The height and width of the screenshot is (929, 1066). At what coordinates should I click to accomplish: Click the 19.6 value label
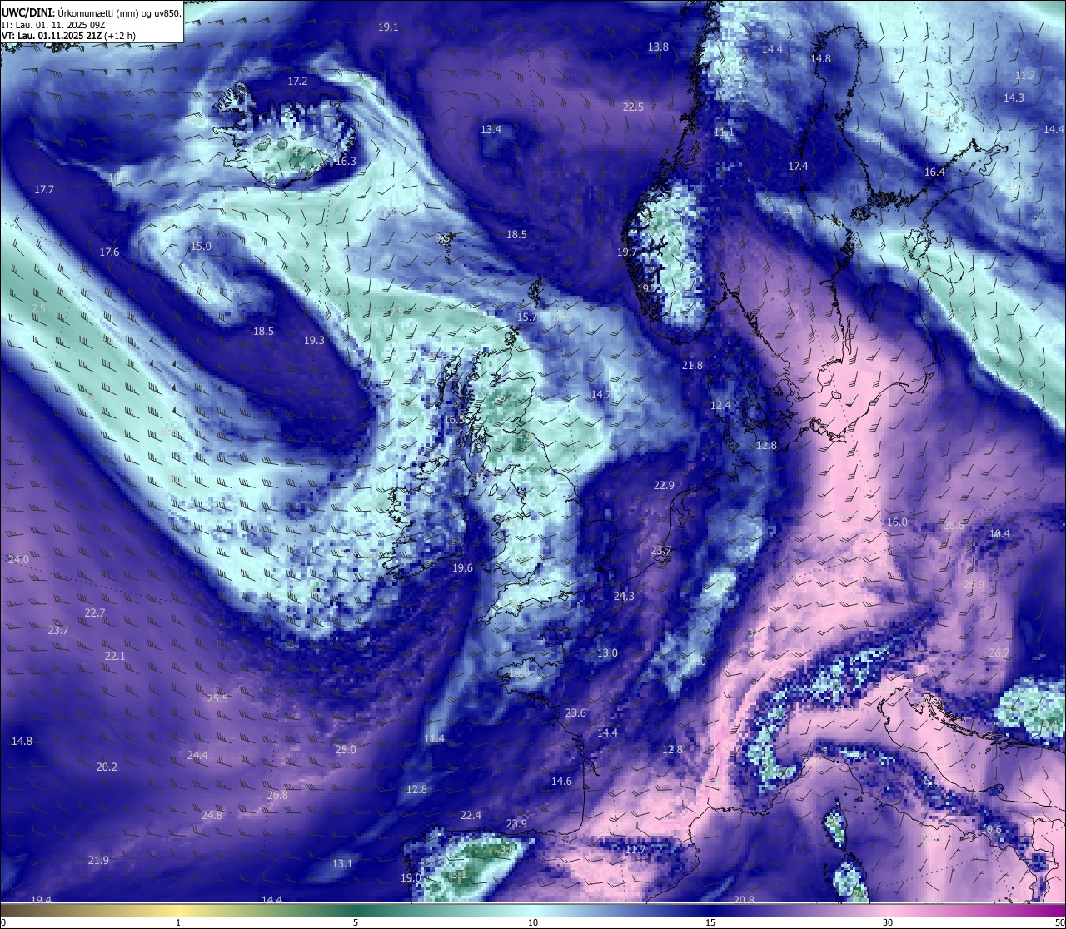(462, 568)
